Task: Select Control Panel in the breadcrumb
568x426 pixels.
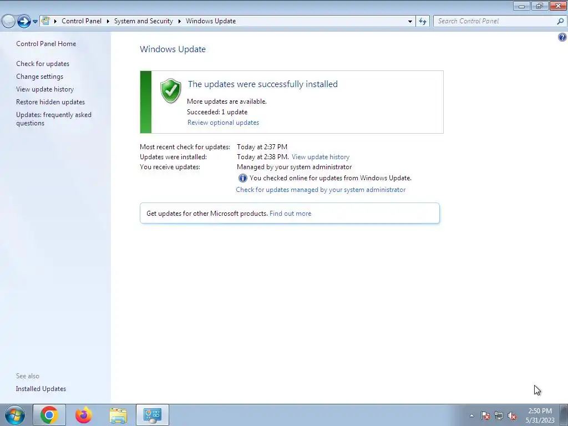Action: pos(82,21)
